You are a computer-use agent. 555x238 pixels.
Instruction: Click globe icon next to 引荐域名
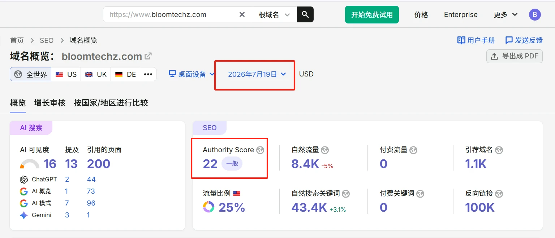pos(499,150)
